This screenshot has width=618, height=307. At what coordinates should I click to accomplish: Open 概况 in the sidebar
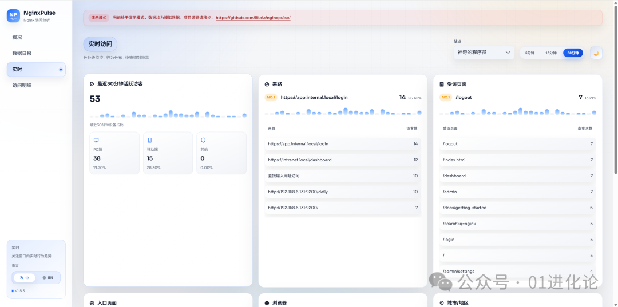[17, 37]
